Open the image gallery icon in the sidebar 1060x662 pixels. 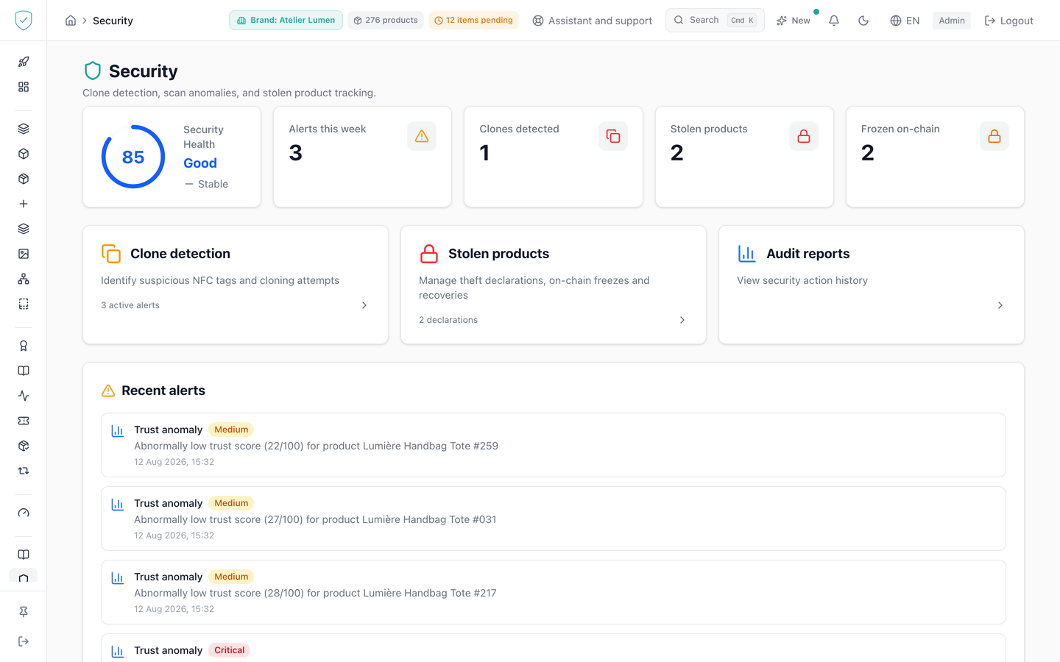click(x=24, y=254)
